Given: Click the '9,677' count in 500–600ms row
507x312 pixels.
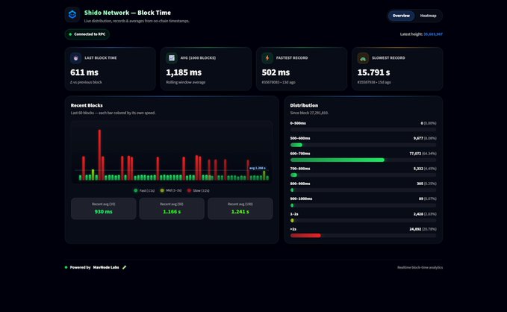Looking at the screenshot, I should (x=418, y=138).
